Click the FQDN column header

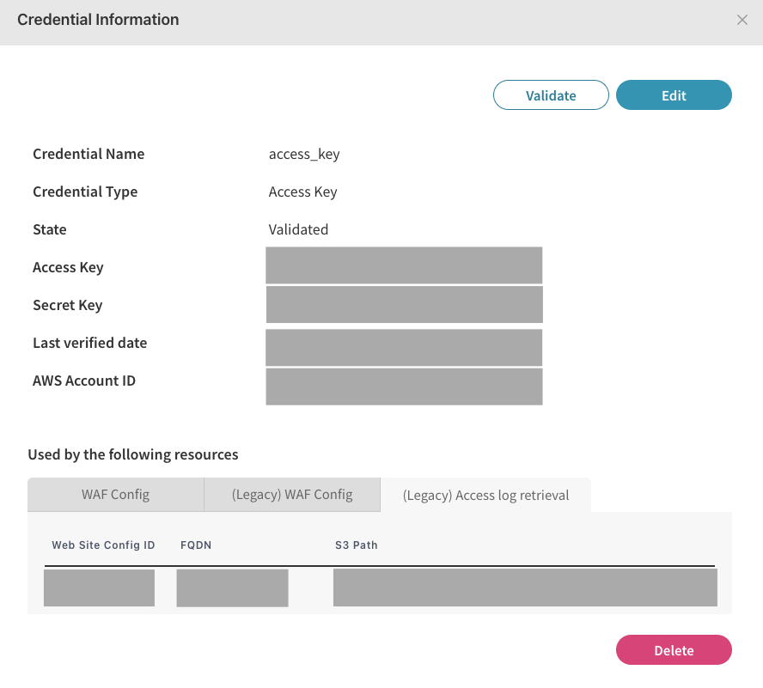click(196, 545)
